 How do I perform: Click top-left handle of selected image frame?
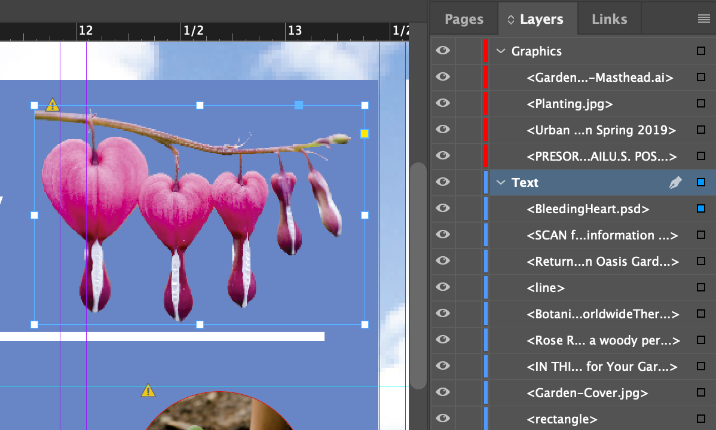pyautogui.click(x=34, y=106)
